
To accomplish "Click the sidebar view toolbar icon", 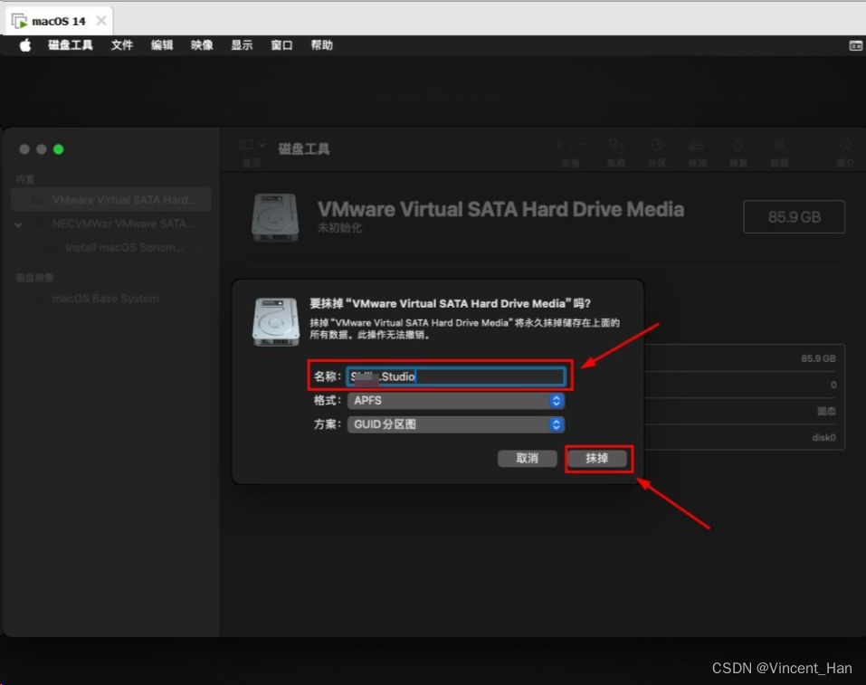I will 246,145.
